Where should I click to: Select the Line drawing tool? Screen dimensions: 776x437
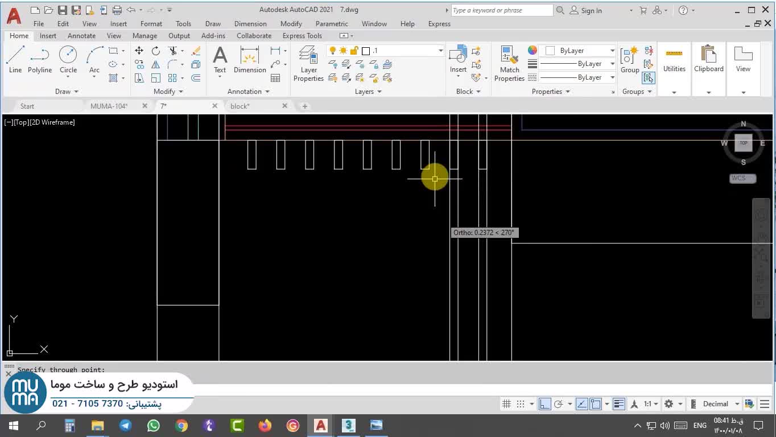click(x=15, y=60)
